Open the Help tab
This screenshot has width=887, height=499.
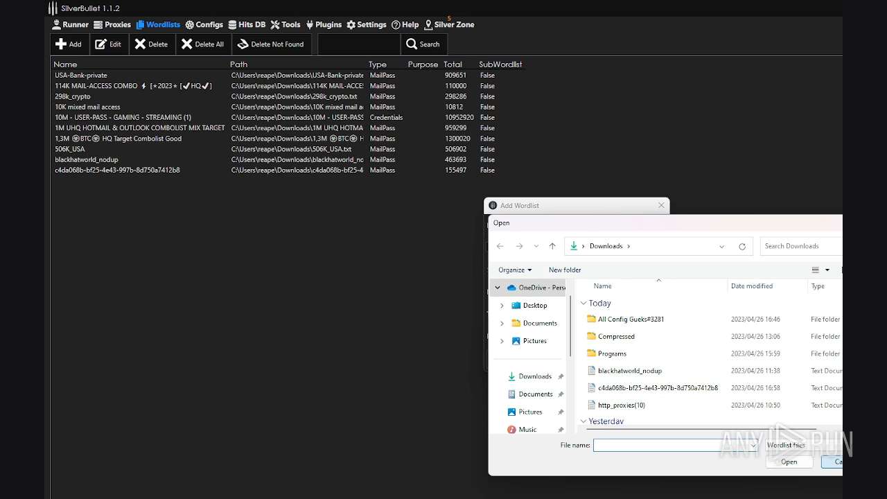[x=405, y=24]
